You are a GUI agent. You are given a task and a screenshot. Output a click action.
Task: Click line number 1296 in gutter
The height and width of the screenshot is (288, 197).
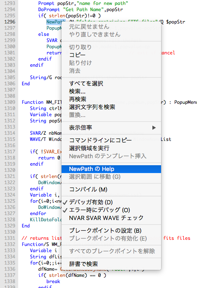click(x=10, y=22)
